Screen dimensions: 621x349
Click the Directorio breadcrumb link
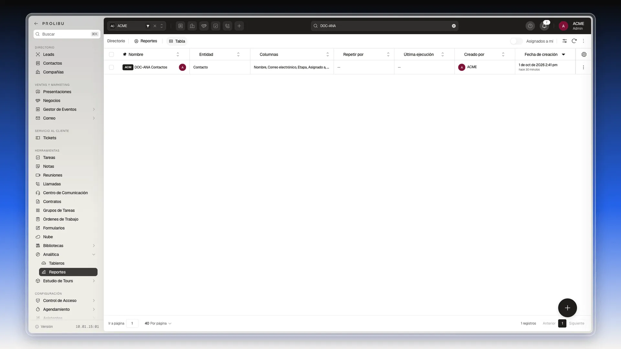click(x=116, y=41)
